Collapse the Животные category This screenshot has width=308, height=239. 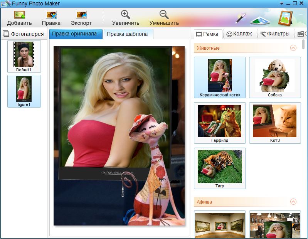point(293,48)
